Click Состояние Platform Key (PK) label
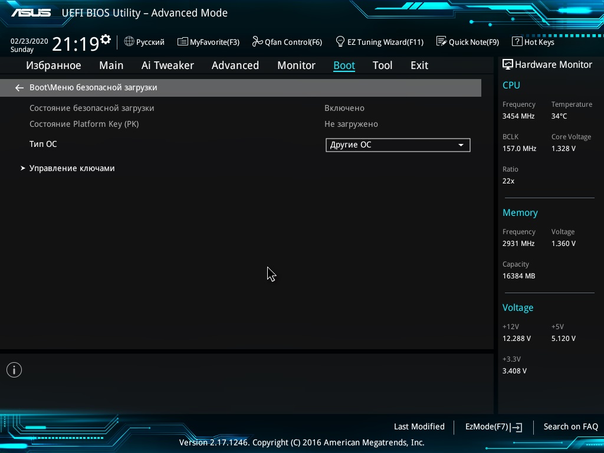The width and height of the screenshot is (604, 453). [x=84, y=124]
